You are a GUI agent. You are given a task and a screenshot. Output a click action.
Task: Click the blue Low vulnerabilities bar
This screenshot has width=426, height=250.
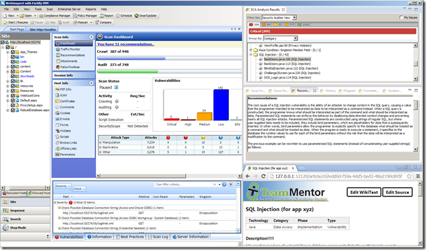(221, 104)
